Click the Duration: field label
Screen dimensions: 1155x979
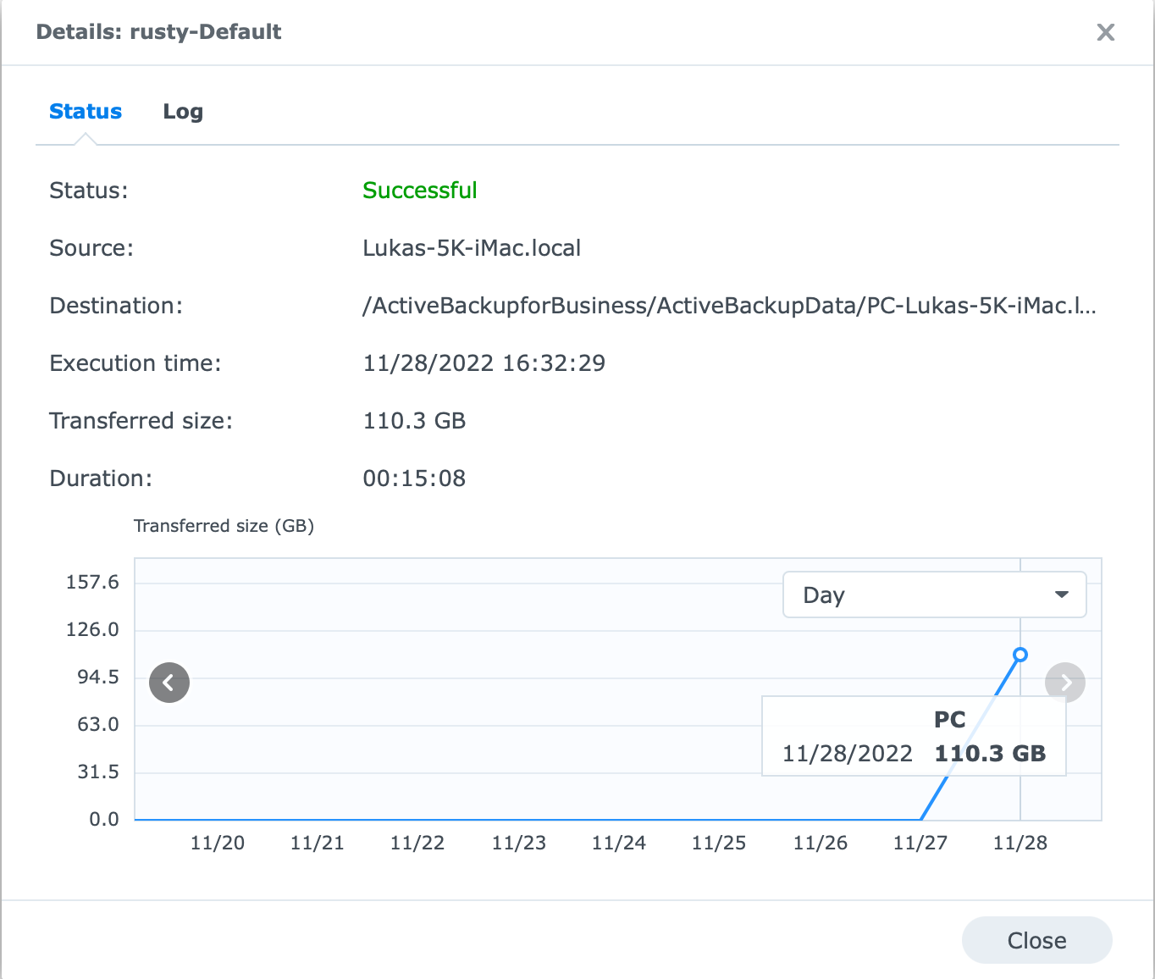pos(101,478)
